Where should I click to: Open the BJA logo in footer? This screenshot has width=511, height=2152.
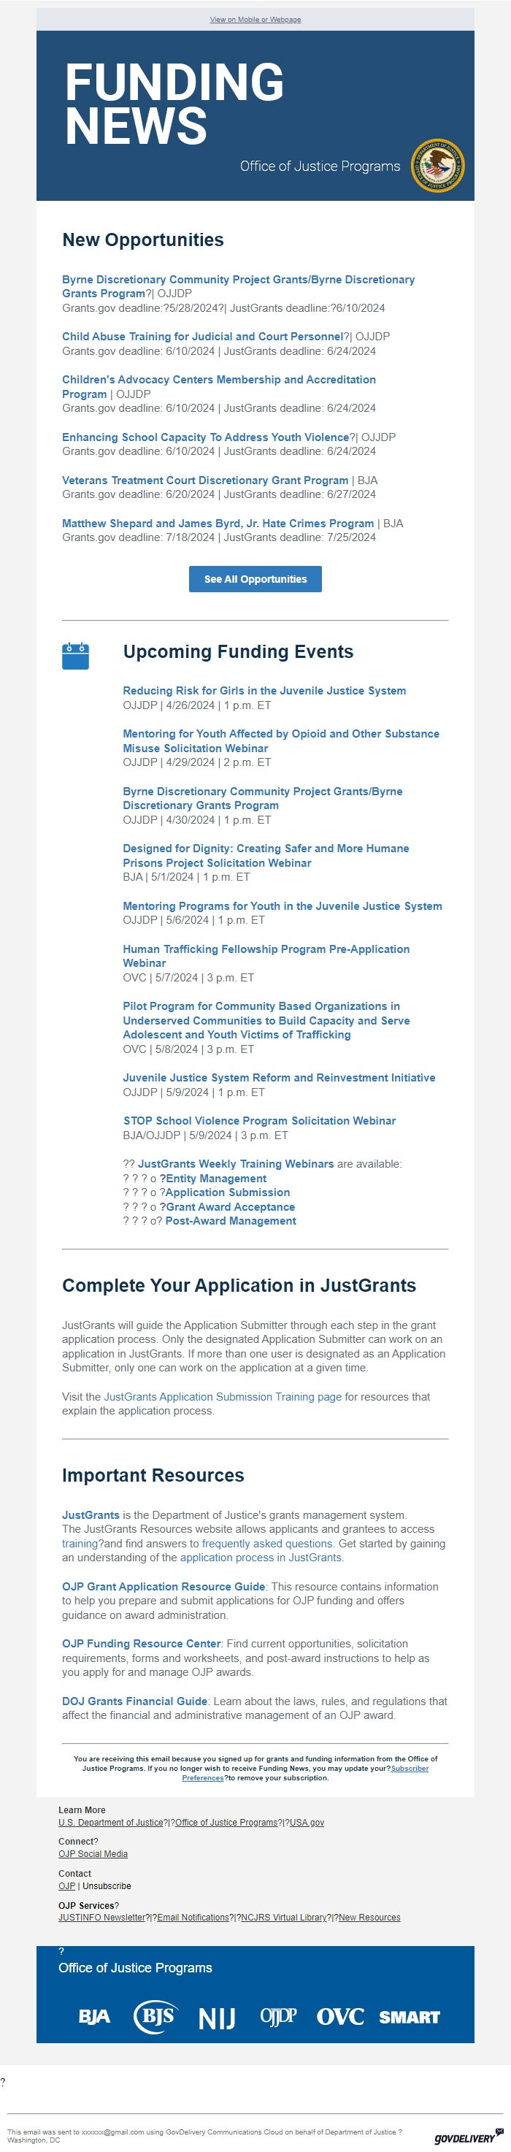(94, 2016)
